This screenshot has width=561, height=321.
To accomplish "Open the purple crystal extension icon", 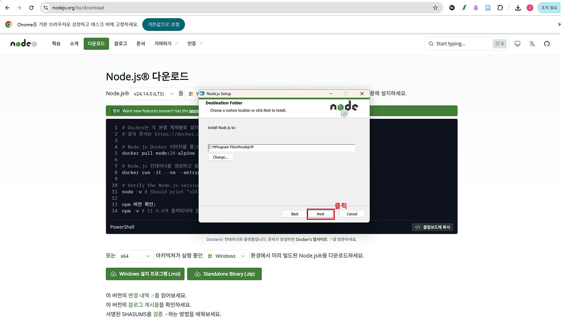I will point(476,7).
